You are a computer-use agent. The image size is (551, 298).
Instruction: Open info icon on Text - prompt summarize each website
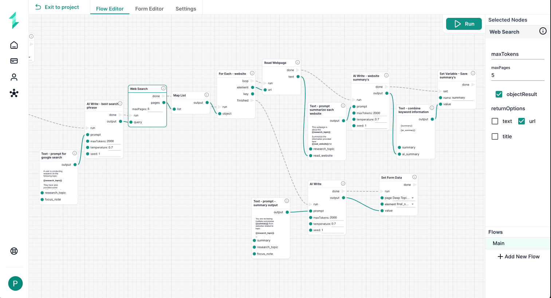343,106
